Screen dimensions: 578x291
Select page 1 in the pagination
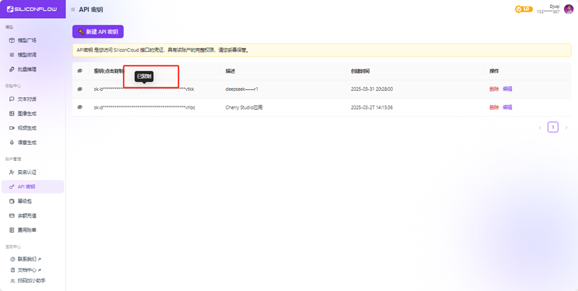pyautogui.click(x=553, y=127)
